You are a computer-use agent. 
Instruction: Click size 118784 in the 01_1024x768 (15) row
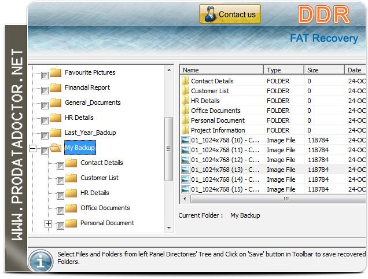[318, 189]
